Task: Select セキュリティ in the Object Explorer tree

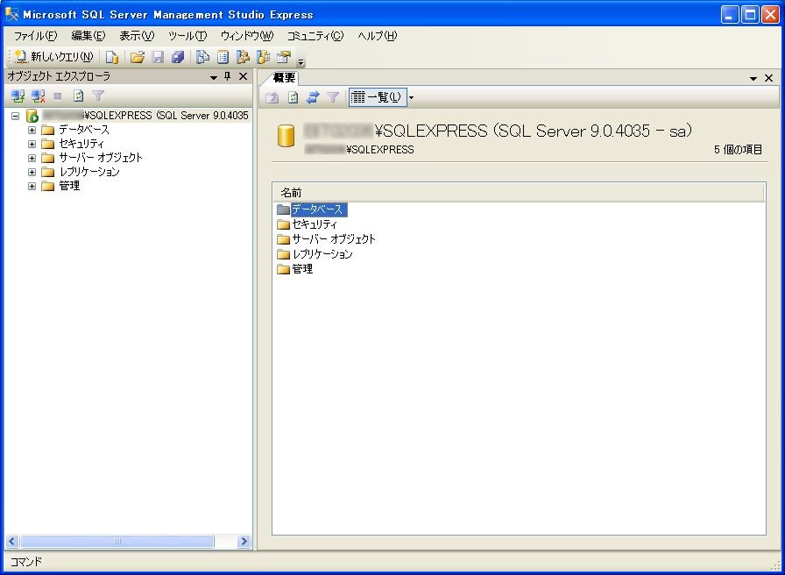Action: coord(81,144)
